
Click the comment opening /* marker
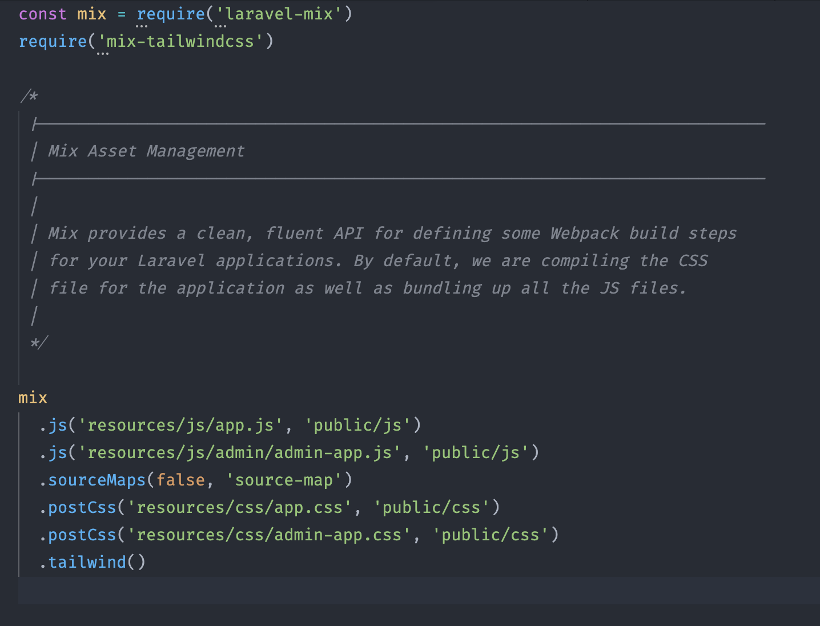pyautogui.click(x=29, y=96)
